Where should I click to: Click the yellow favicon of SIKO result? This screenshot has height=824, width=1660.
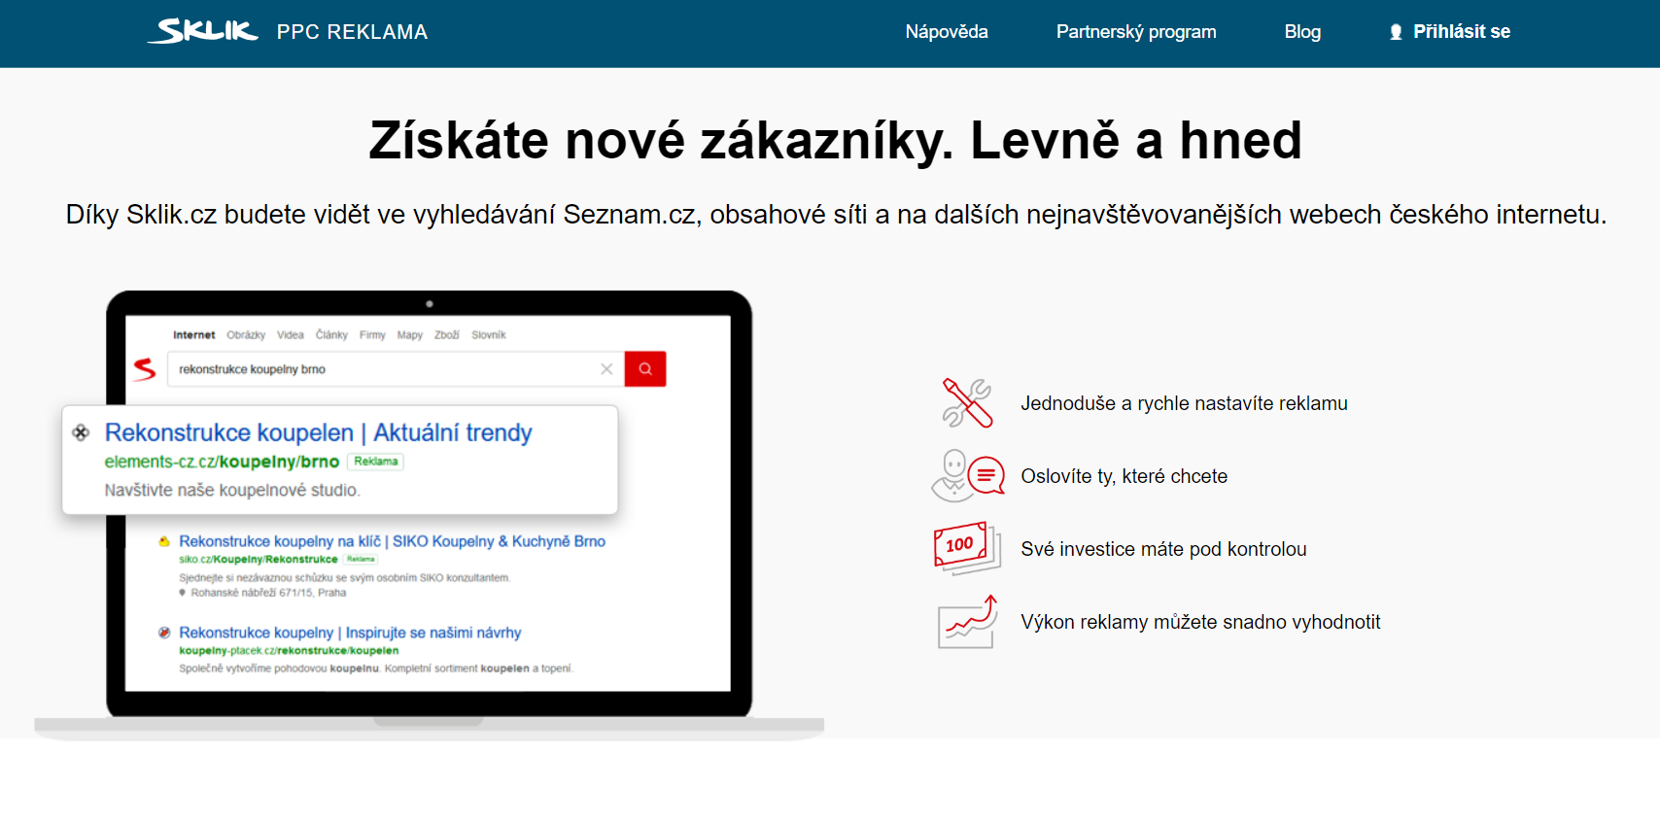[164, 541]
